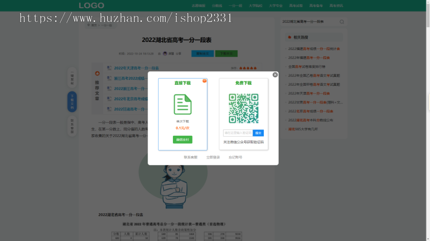Click scrollbar up arrow

pos(428,1)
